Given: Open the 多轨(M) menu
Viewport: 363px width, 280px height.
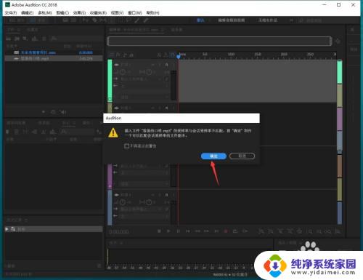Looking at the screenshot, I should [x=45, y=12].
